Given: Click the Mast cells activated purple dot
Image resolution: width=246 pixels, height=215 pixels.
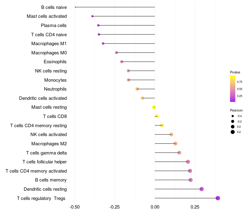Looking at the screenshot, I should pyautogui.click(x=93, y=16).
